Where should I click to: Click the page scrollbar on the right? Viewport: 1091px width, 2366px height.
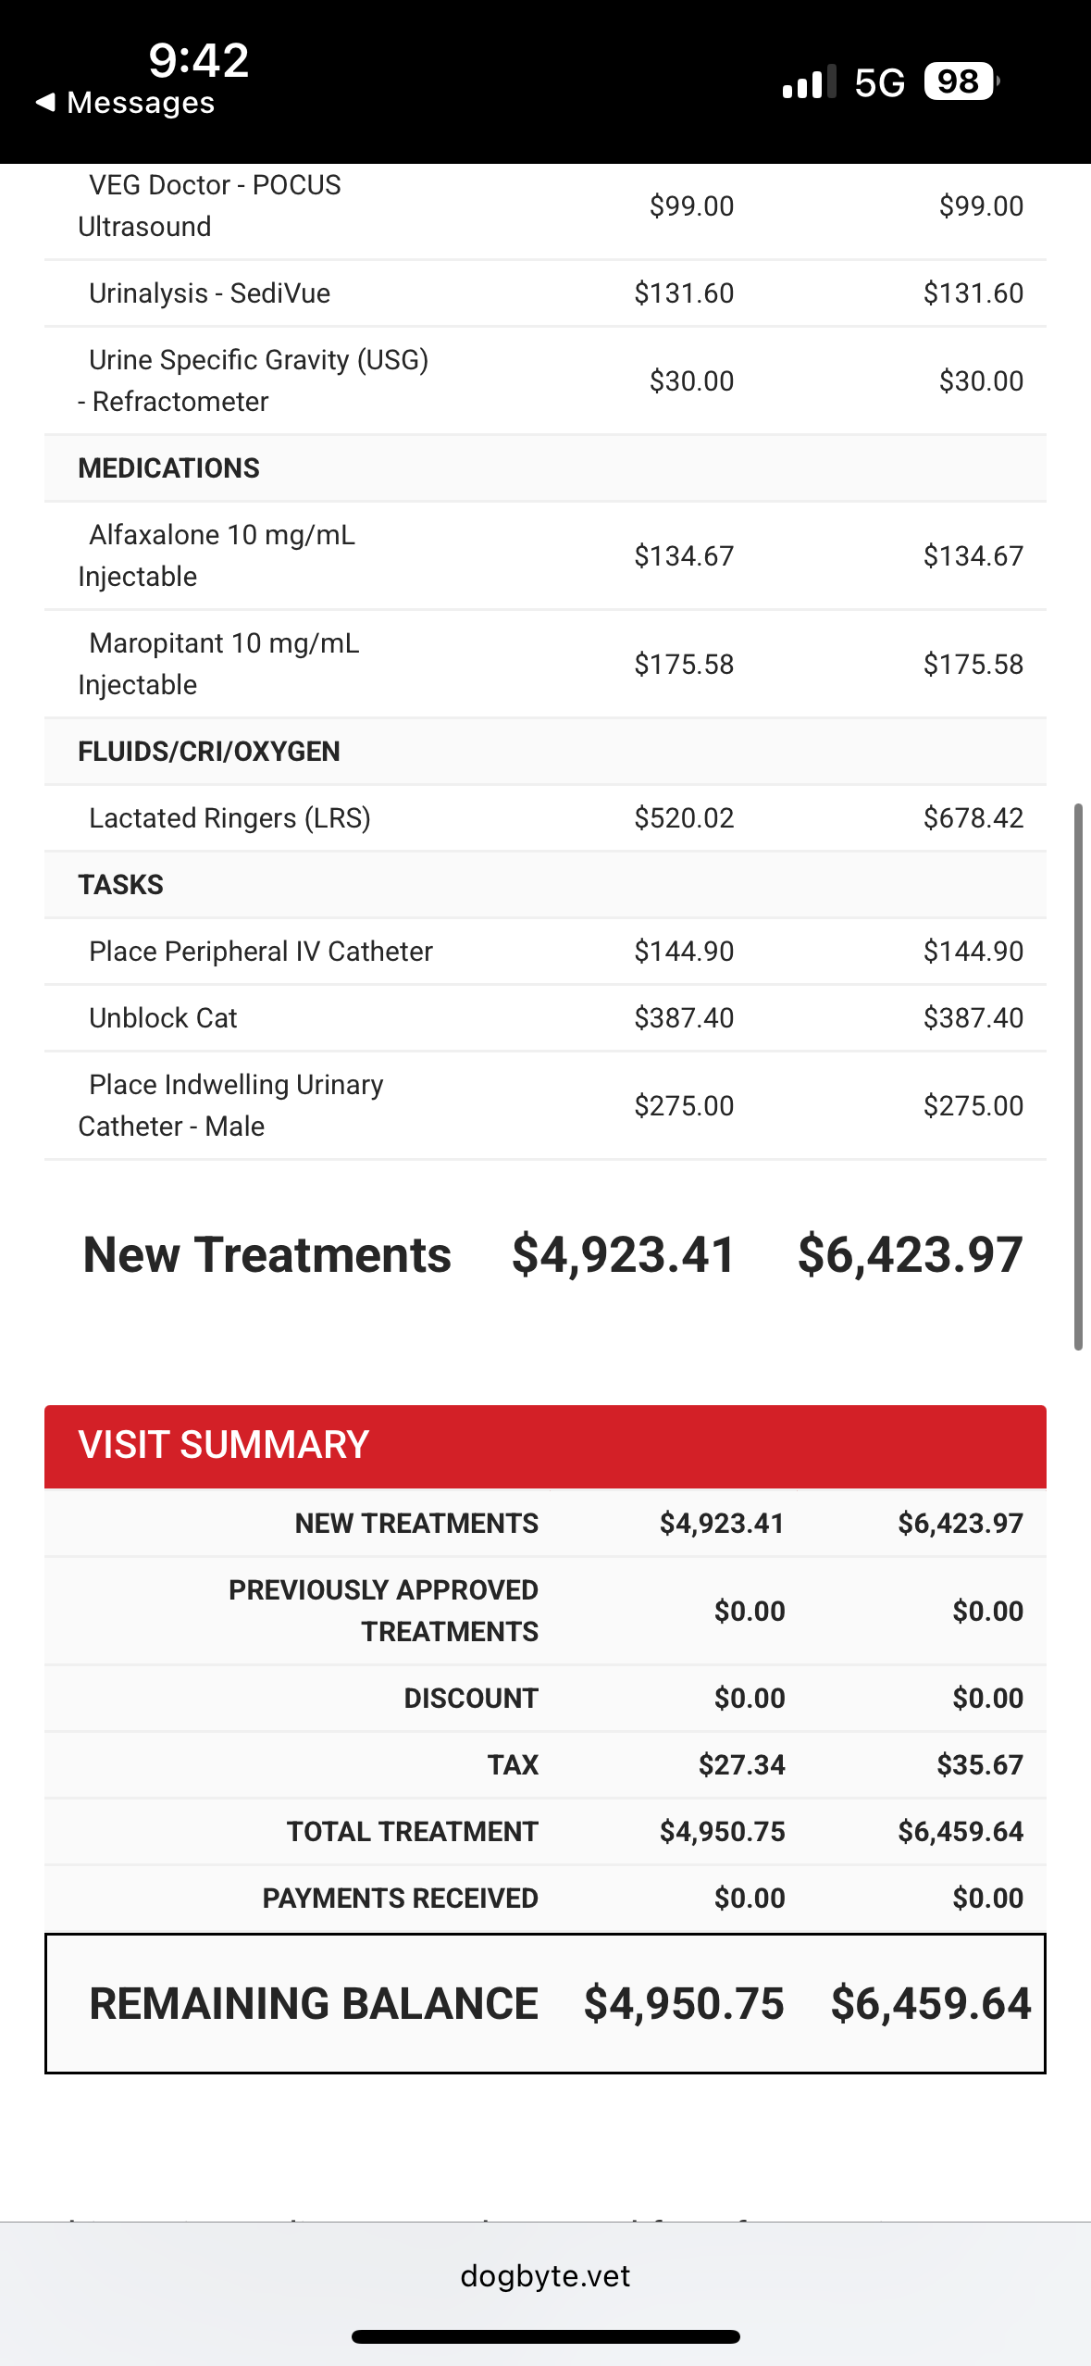(1077, 1077)
